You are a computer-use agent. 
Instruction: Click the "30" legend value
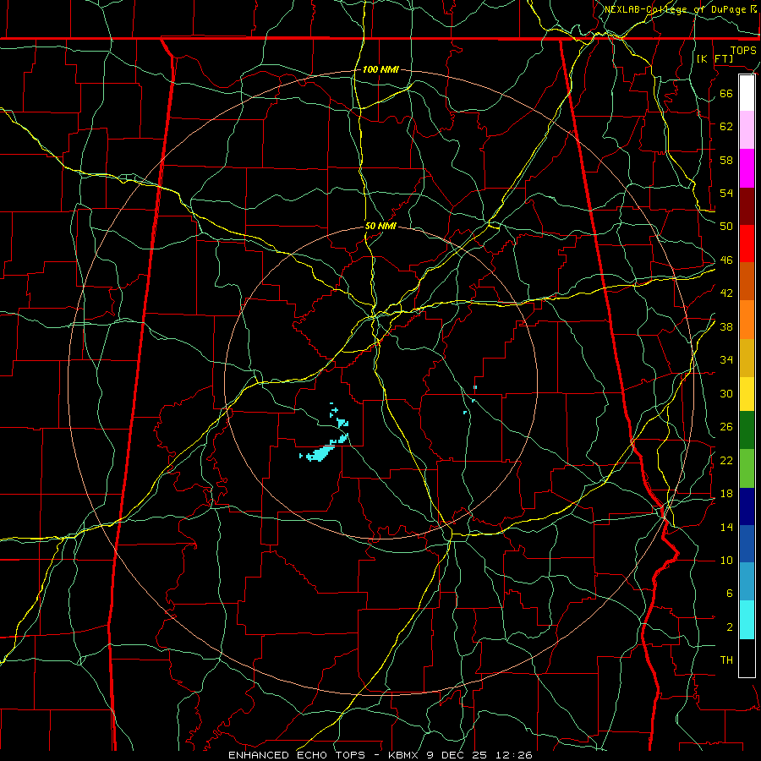726,393
